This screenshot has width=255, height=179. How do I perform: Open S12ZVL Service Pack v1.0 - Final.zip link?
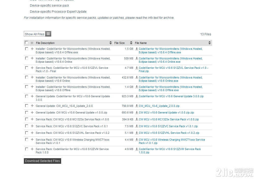click(173, 70)
